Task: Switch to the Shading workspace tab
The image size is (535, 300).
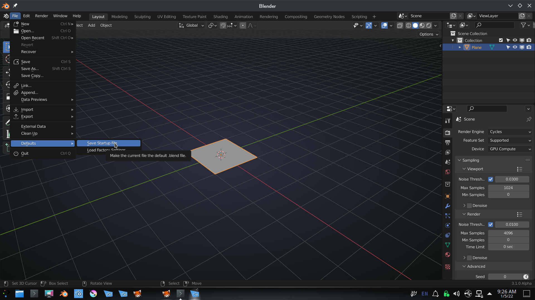Action: pos(220,17)
